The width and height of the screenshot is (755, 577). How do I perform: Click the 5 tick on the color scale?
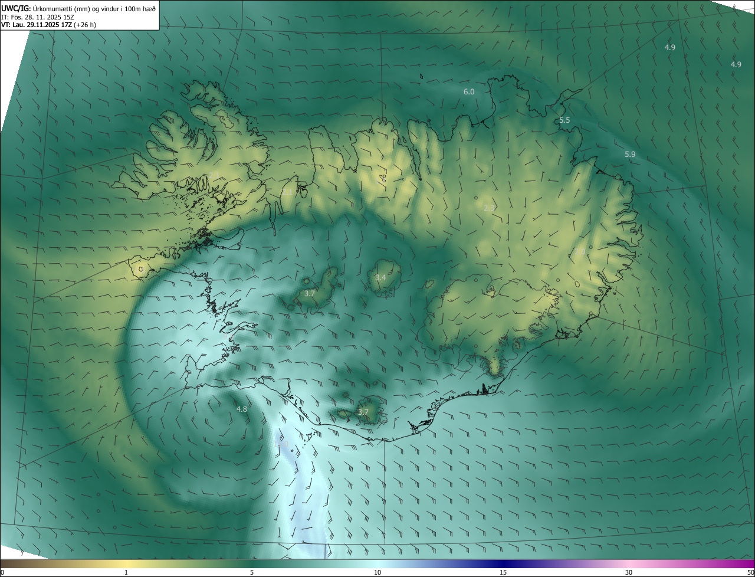(x=252, y=572)
